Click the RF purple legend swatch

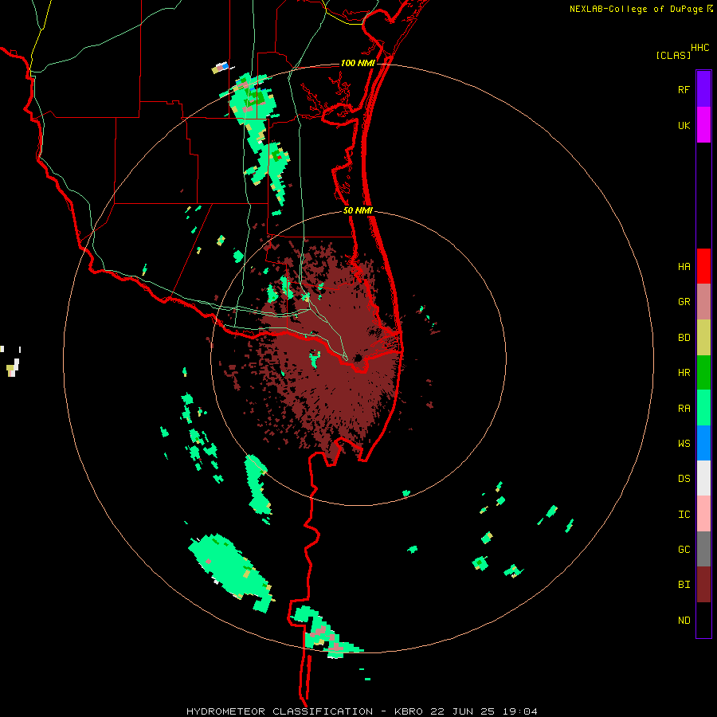703,89
